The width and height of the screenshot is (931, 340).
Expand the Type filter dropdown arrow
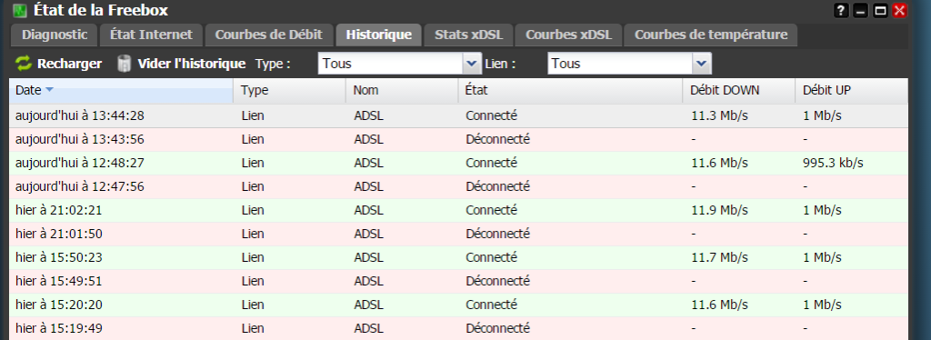(472, 64)
